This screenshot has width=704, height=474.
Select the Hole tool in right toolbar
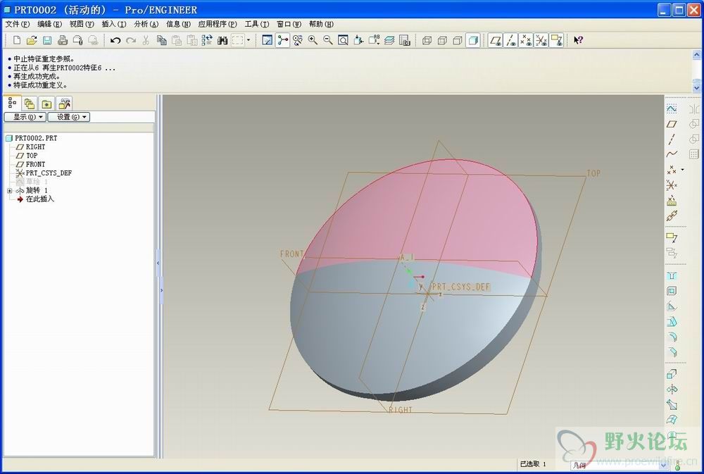[x=672, y=276]
